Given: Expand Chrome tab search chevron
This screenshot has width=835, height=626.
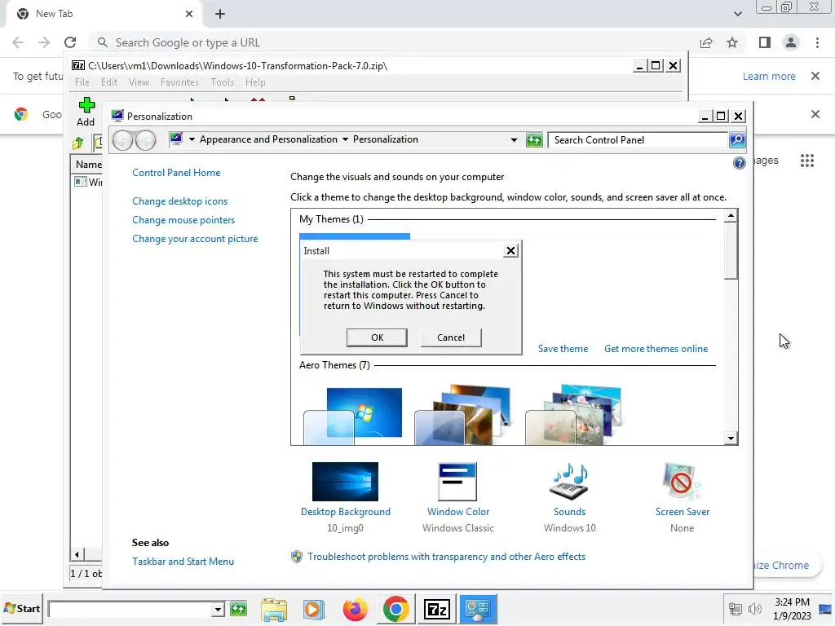Looking at the screenshot, I should pos(737,14).
